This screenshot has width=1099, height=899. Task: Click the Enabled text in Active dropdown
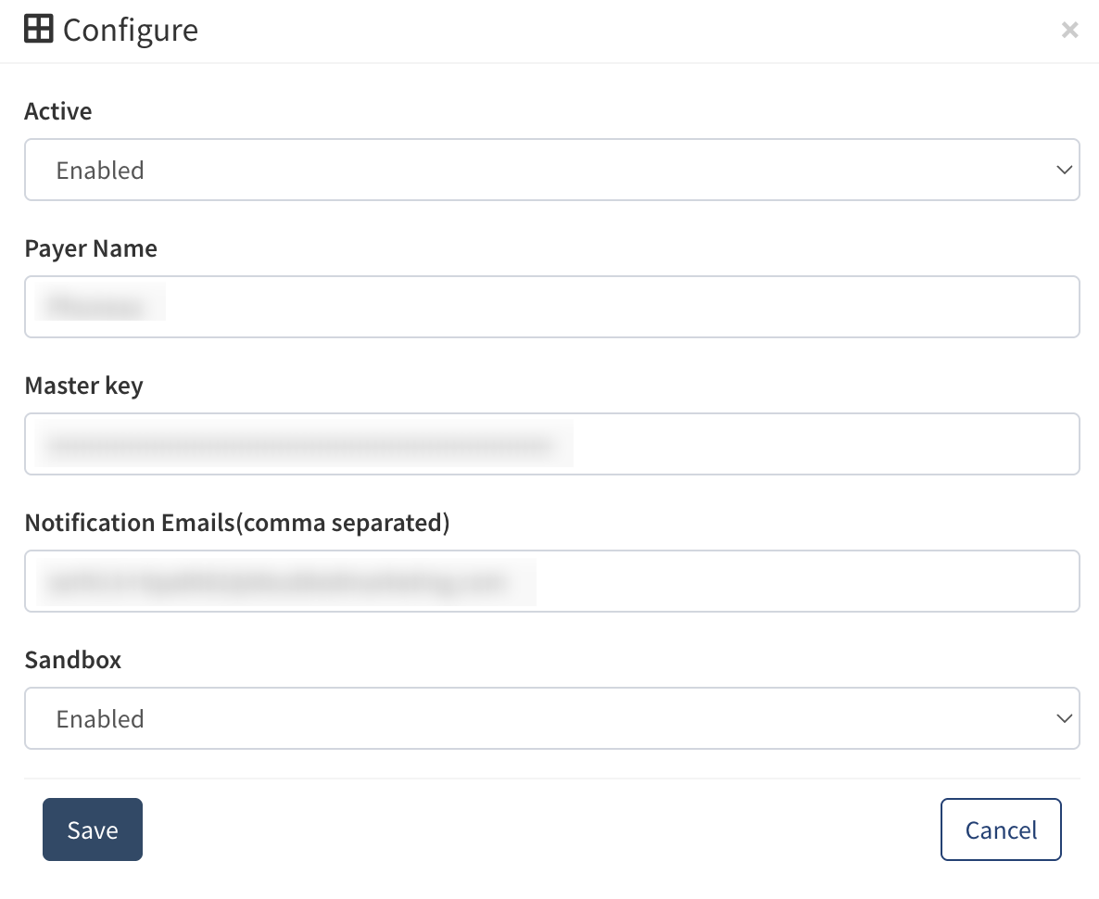[x=100, y=170]
